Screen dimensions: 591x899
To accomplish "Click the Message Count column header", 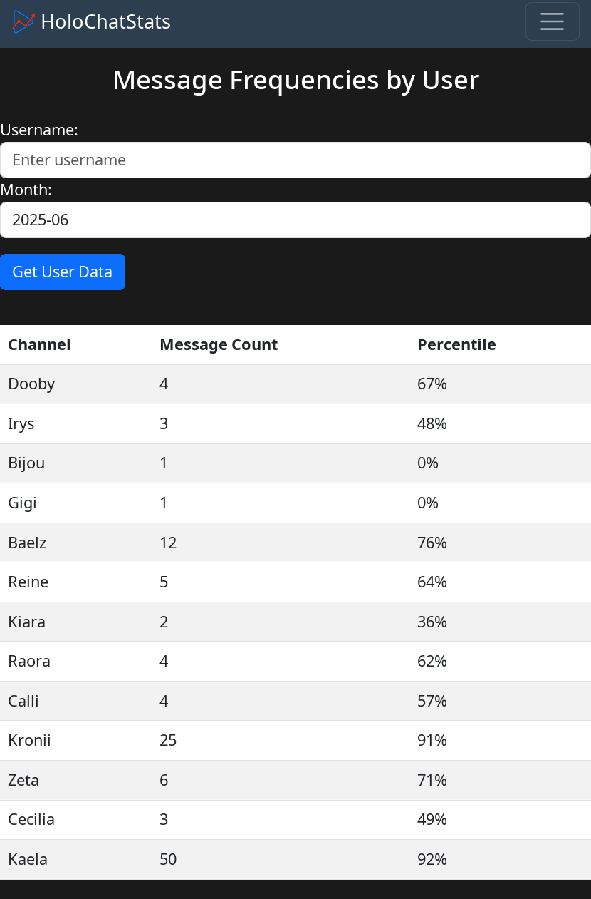I will [x=219, y=345].
